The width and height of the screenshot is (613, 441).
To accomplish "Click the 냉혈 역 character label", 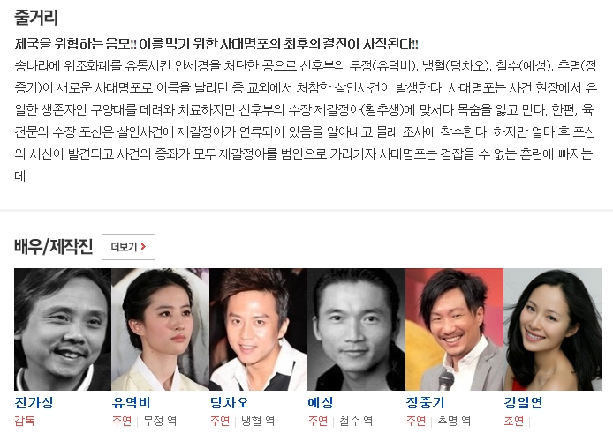I will coord(258,421).
